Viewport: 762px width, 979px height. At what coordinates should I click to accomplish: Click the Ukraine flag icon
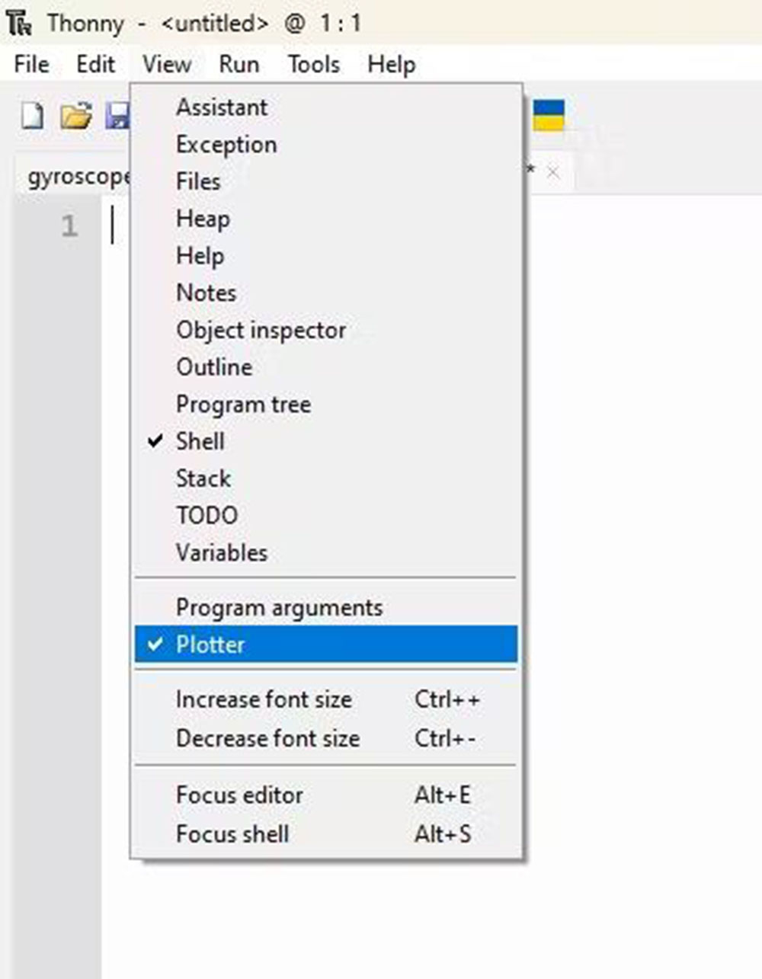coord(548,115)
